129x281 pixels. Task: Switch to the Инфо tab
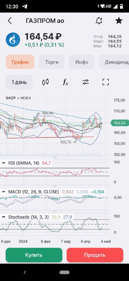tap(81, 62)
